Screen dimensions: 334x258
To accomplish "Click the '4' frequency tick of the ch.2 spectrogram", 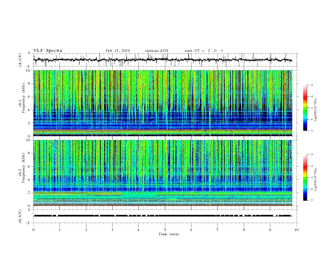I will coord(30,180).
